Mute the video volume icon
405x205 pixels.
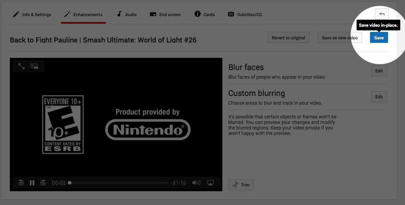[x=196, y=183]
